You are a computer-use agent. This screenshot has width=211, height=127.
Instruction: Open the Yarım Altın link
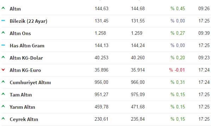pyautogui.click(x=22, y=107)
